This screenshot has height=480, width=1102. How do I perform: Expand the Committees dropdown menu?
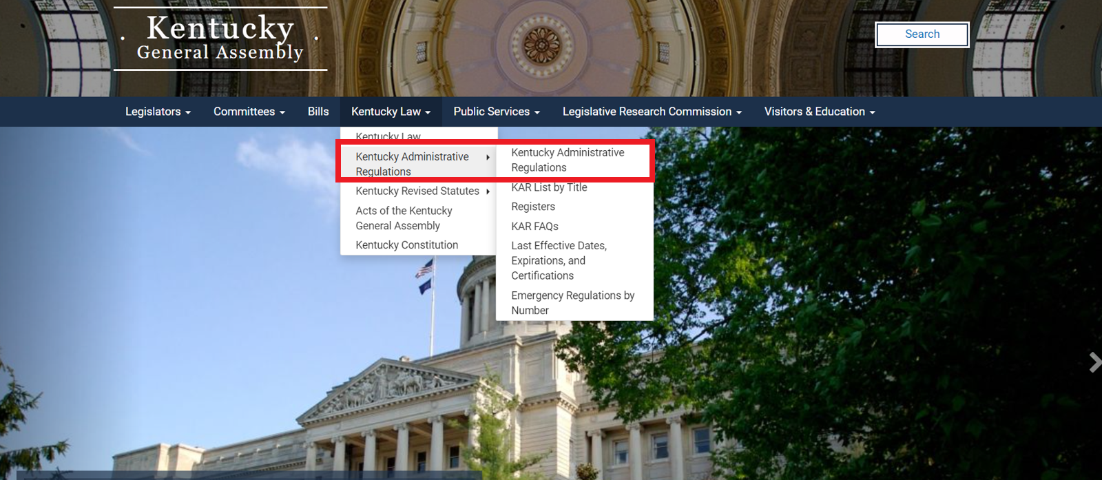tap(249, 112)
